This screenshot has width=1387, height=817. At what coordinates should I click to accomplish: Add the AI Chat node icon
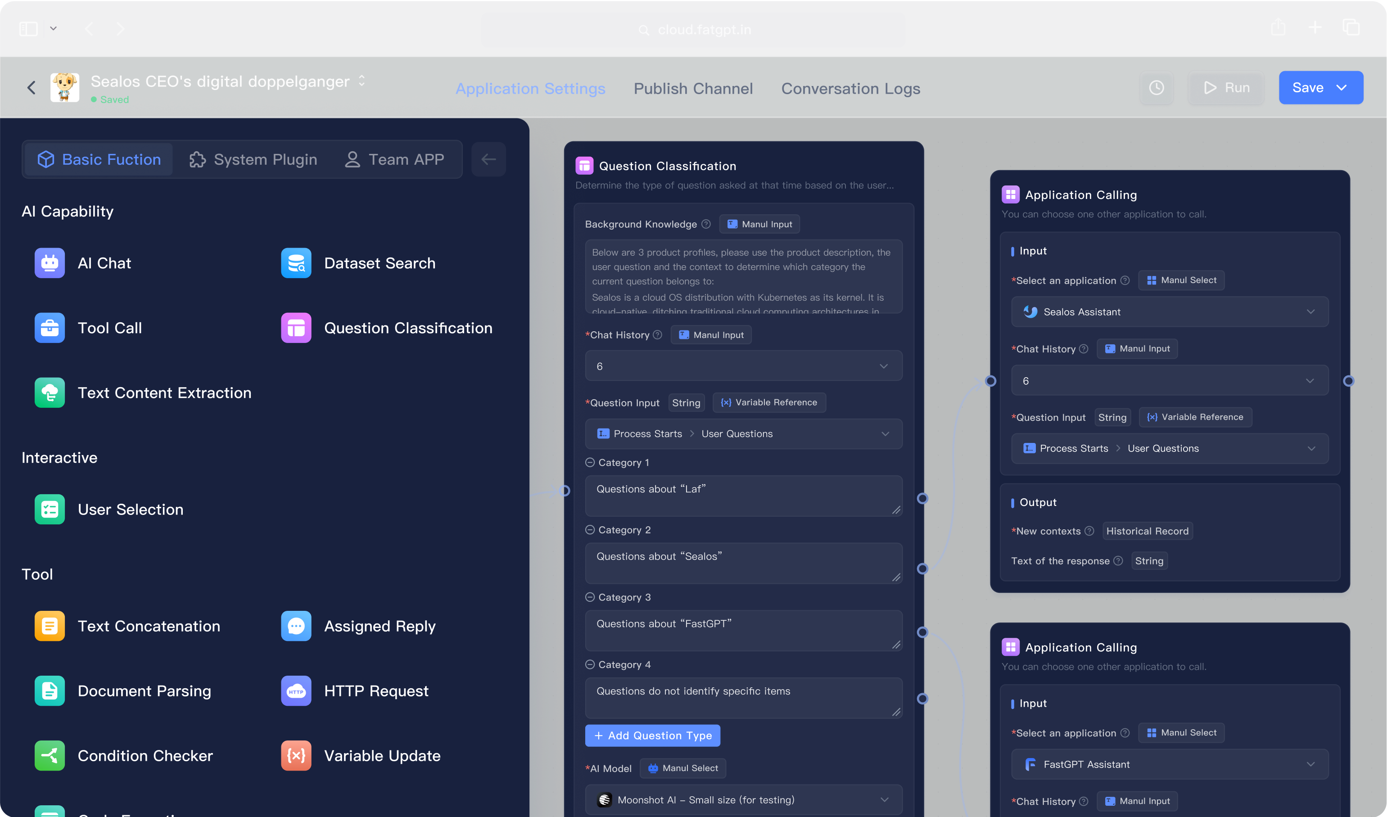click(x=50, y=263)
